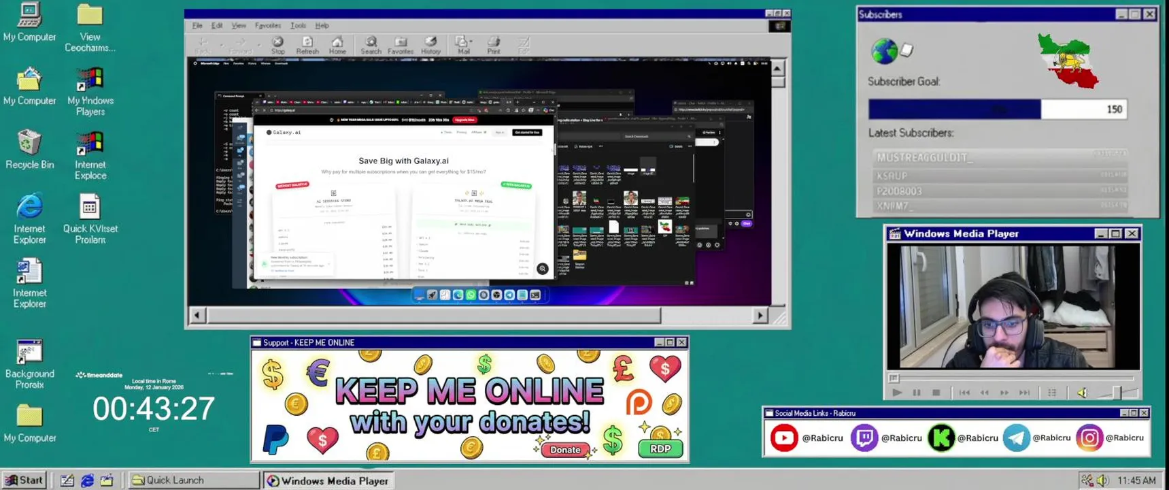Click the Start button on the taskbar

coord(24,480)
